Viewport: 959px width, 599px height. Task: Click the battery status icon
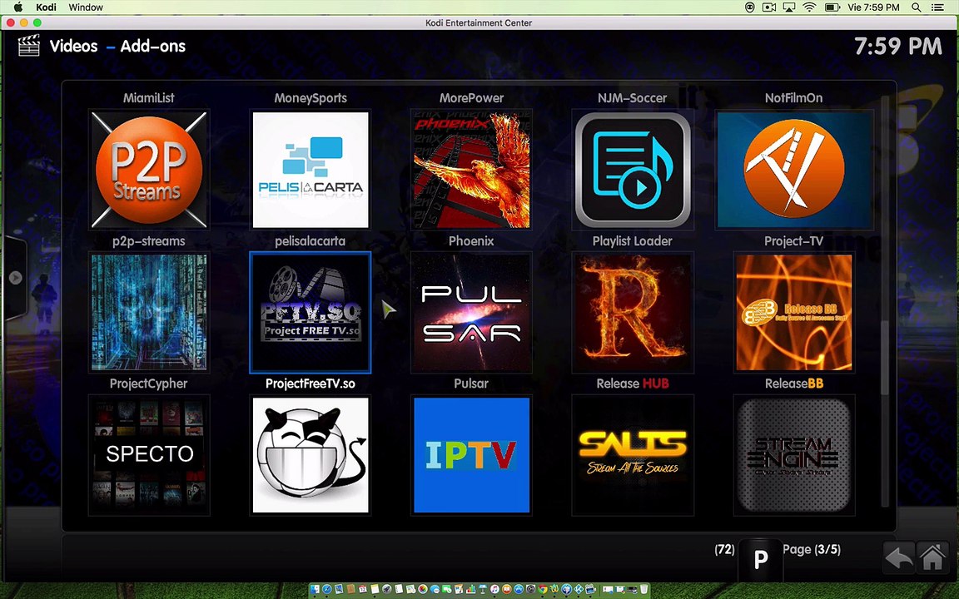point(832,7)
